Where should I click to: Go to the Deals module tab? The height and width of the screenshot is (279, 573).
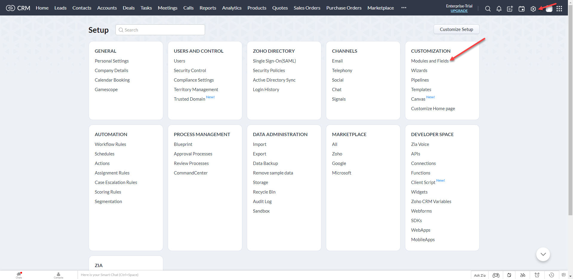tap(129, 8)
